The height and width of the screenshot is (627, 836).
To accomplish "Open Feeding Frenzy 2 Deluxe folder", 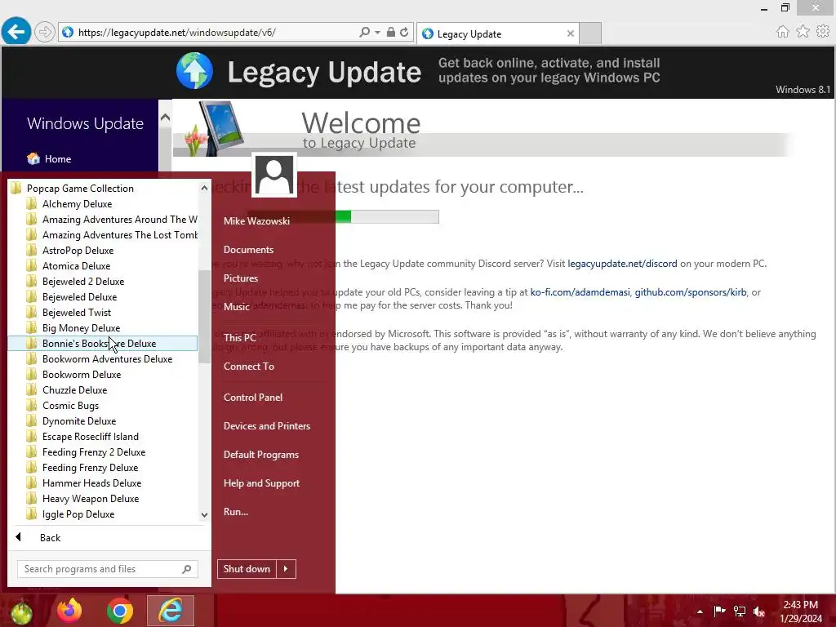I will (102, 451).
